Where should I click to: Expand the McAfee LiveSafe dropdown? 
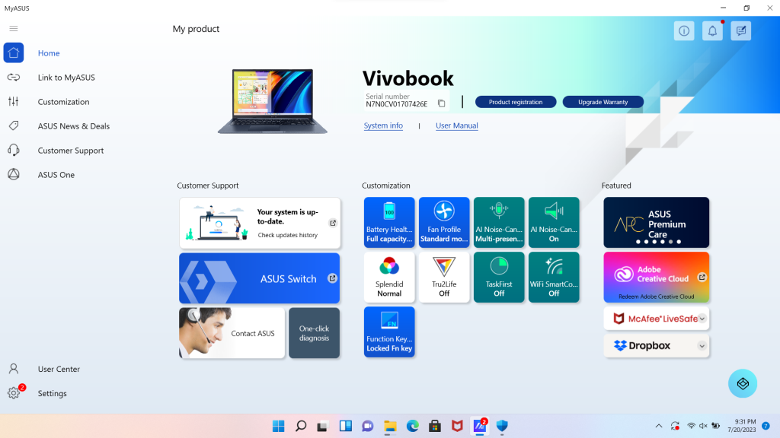[x=702, y=319]
